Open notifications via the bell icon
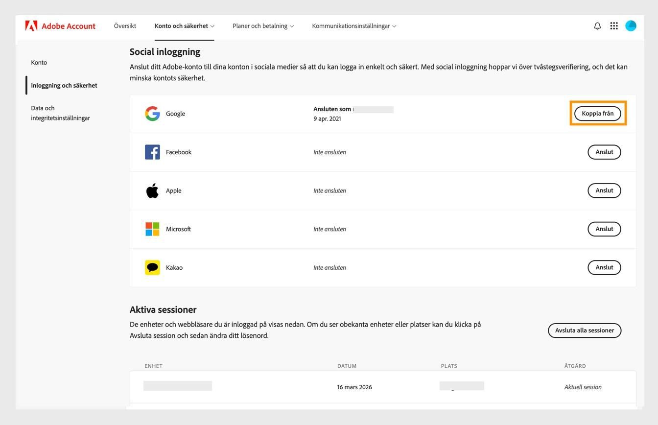Screen dimensions: 658x425 coord(597,26)
